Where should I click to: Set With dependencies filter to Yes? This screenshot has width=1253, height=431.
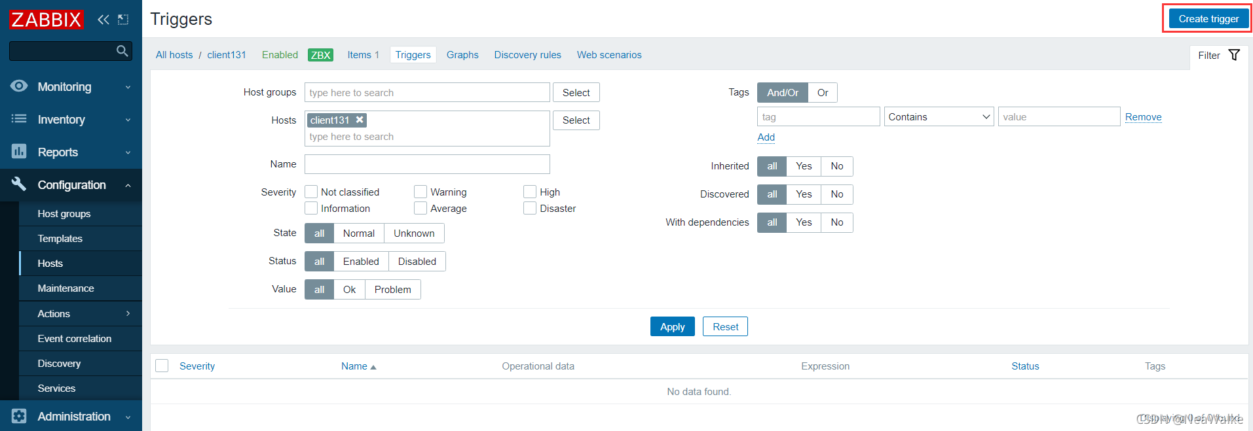point(804,222)
